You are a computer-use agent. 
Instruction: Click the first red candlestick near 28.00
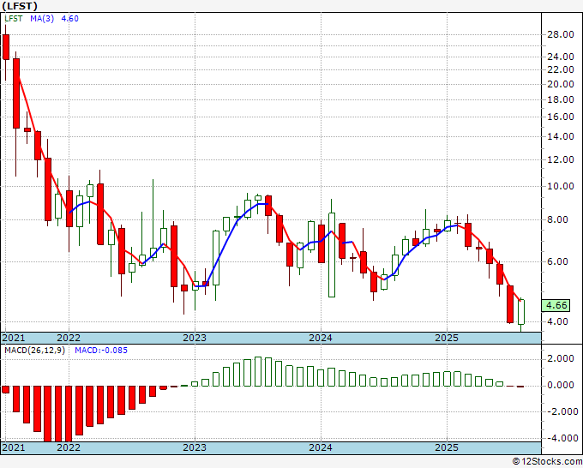6,47
